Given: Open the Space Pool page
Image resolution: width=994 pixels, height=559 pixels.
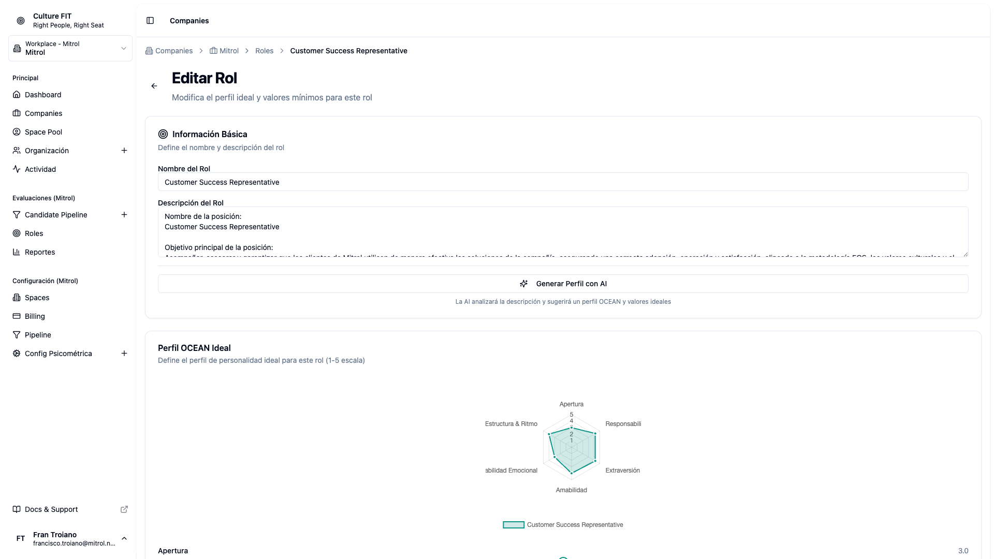Looking at the screenshot, I should (x=43, y=132).
